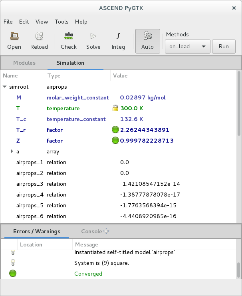Switch to the Console tab
Viewport: 242px width, 296px height.
91,231
